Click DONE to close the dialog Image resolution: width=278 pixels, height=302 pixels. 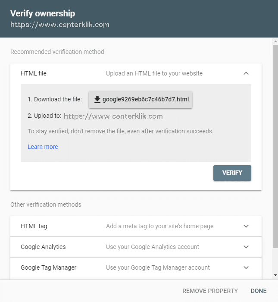tap(259, 291)
